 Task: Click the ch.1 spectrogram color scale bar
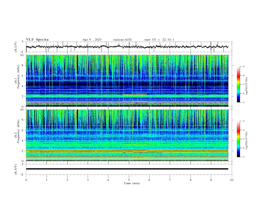pyautogui.click(x=238, y=84)
